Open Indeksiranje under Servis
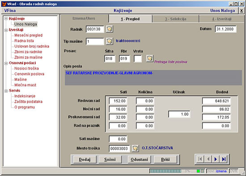This screenshot has width=246, height=176. pos(25,96)
